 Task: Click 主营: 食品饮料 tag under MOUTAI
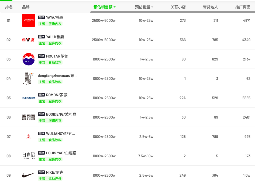click(x=50, y=62)
